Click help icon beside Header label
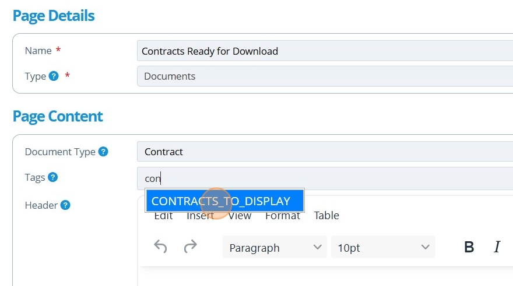 pyautogui.click(x=65, y=205)
